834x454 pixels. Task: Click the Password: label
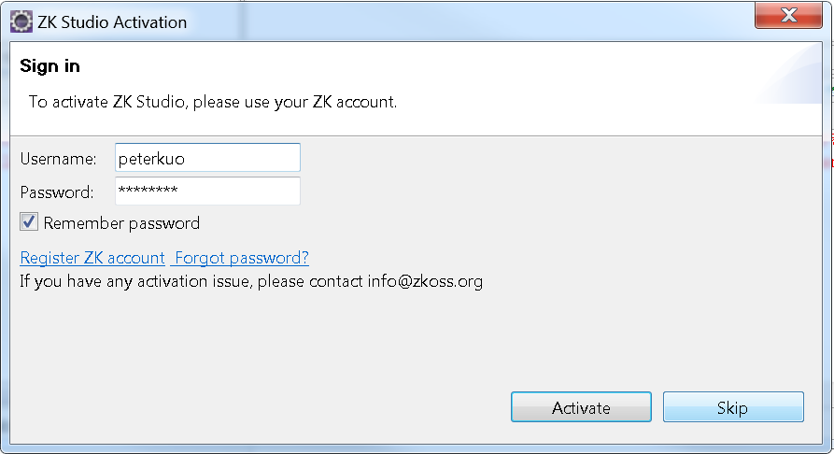[57, 192]
